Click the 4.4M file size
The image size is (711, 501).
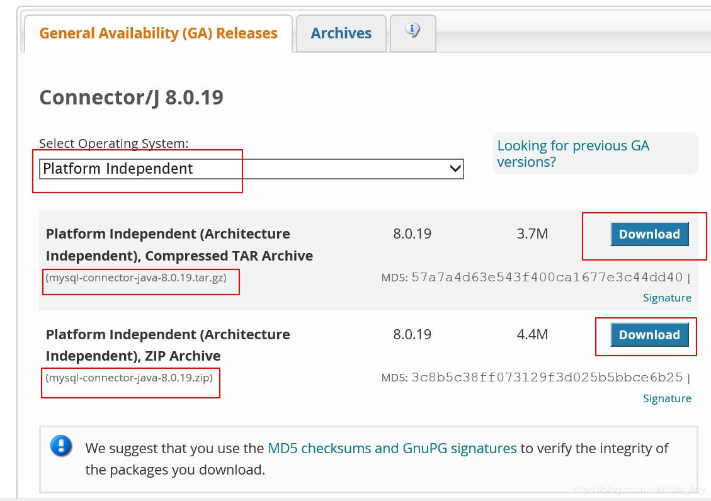click(x=532, y=334)
